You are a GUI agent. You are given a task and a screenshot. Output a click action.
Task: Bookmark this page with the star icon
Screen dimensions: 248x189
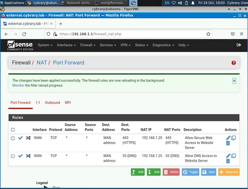208,34
